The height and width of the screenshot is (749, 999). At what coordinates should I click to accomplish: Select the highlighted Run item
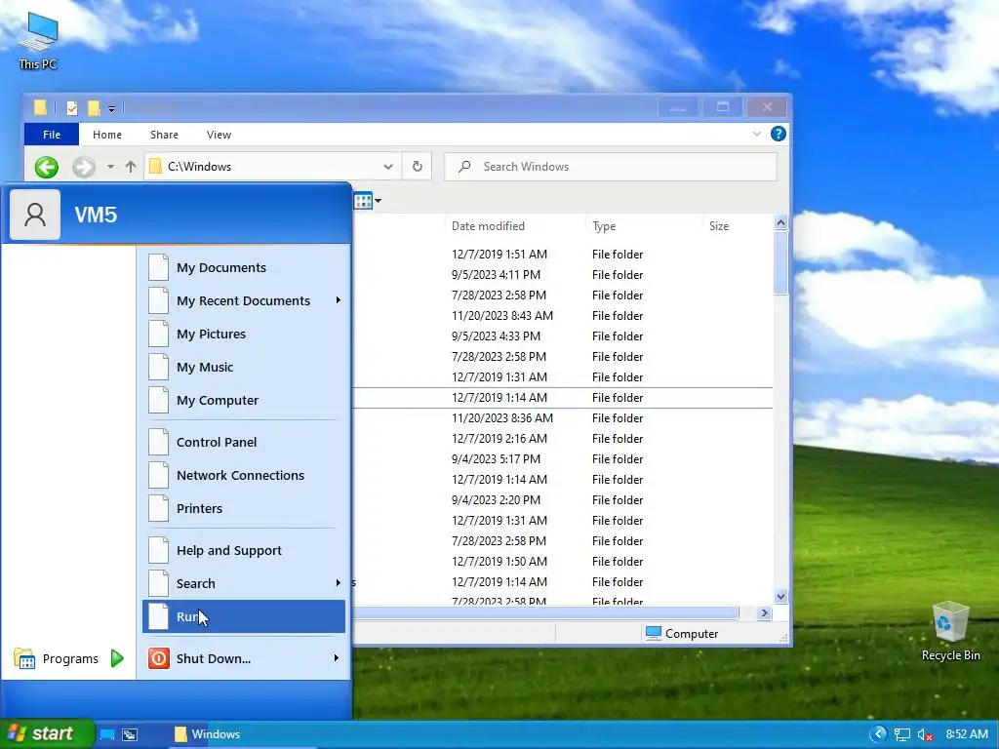pos(244,616)
